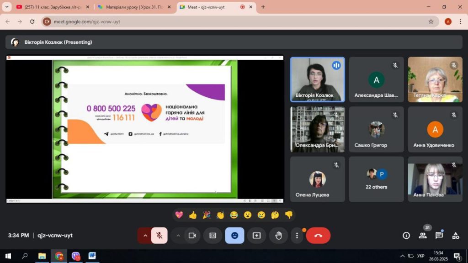Send the thumbs up emoji reaction
The width and height of the screenshot is (468, 263).
pyautogui.click(x=193, y=215)
